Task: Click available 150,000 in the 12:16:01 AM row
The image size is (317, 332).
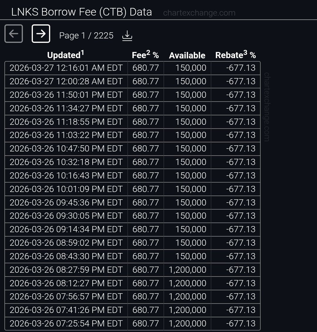Action: click(x=191, y=68)
